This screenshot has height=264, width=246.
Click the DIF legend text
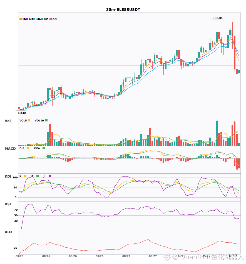[x=22, y=148]
